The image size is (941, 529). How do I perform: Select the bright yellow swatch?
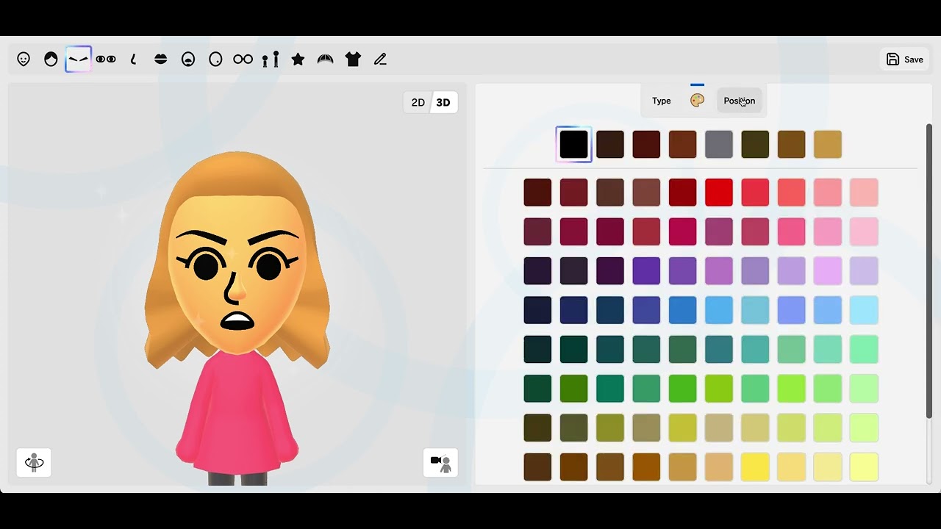pyautogui.click(x=755, y=467)
